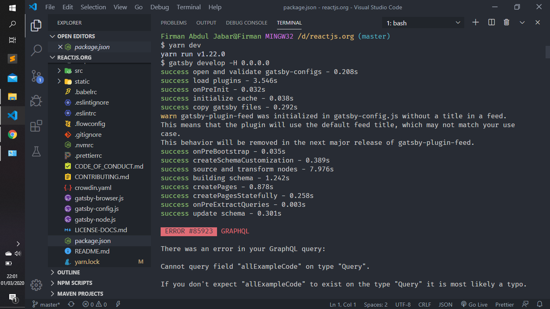Select the 1: bash terminal dropdown

(423, 23)
